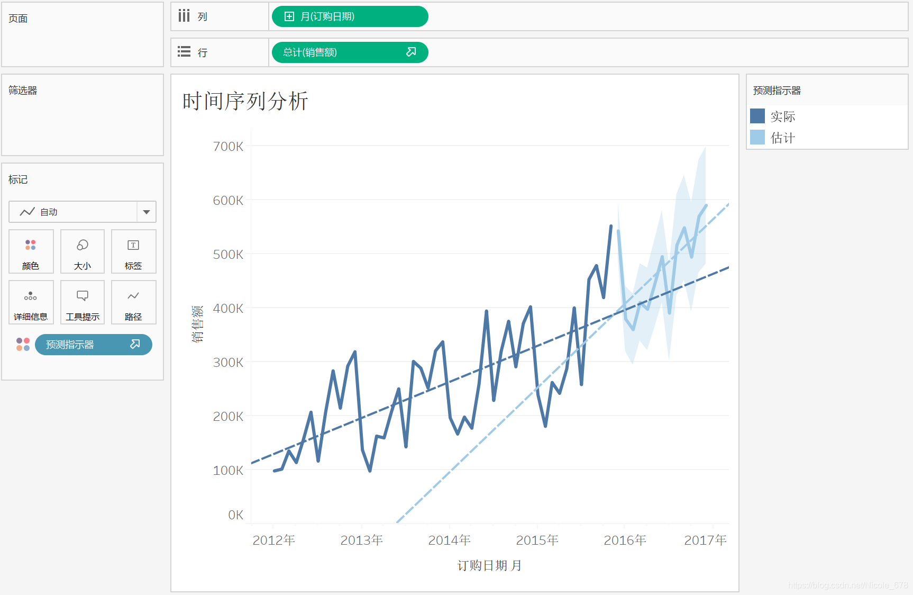The width and height of the screenshot is (913, 595).
Task: Click the 400K axis label
Action: 228,308
